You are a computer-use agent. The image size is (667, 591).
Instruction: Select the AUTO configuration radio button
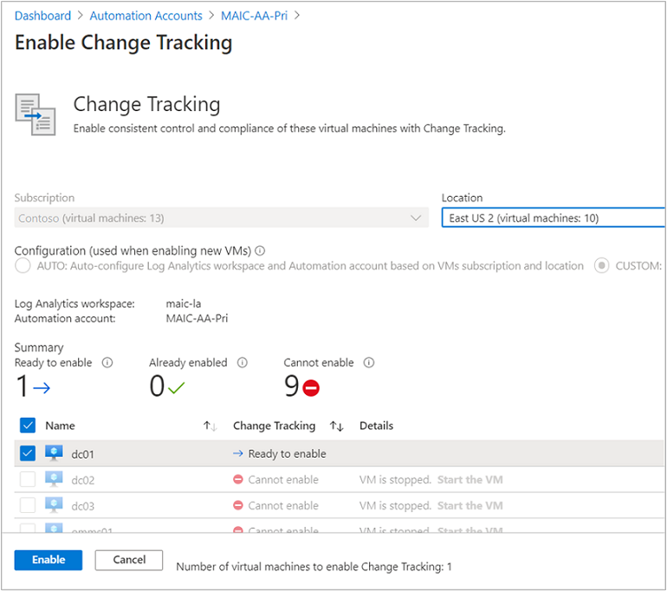click(23, 266)
